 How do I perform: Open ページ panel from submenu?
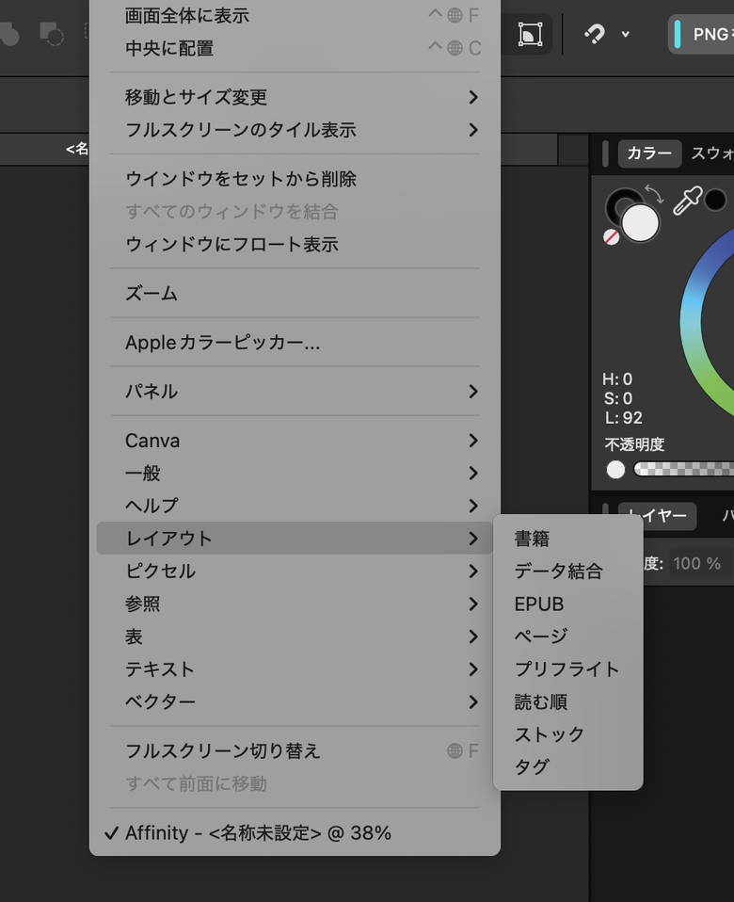567,636
